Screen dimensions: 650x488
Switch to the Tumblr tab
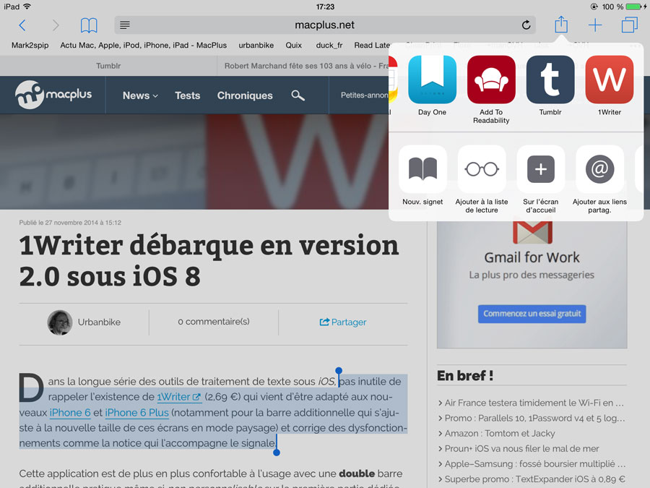tap(108, 66)
